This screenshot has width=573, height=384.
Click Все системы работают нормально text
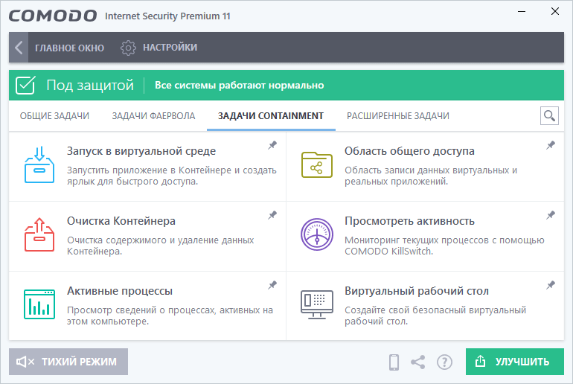(240, 85)
